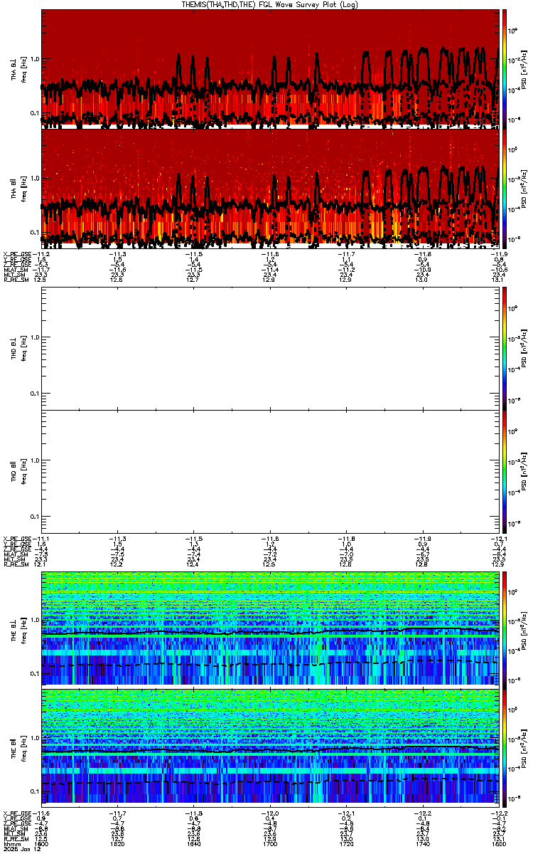Click the THD B∥ freq axis label
Viewport: 533px width, 854px height.
point(18,471)
